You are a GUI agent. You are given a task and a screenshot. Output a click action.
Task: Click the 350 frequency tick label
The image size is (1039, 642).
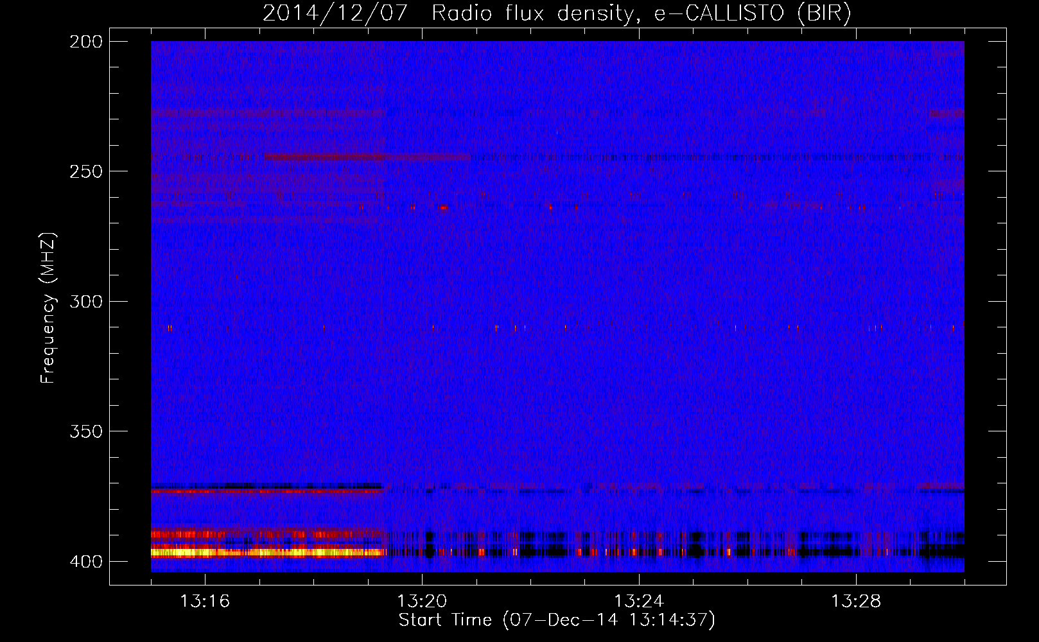point(86,431)
